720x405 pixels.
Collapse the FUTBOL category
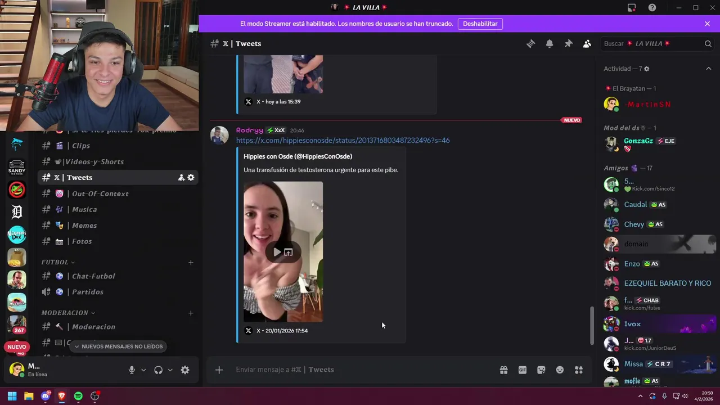tap(58, 262)
